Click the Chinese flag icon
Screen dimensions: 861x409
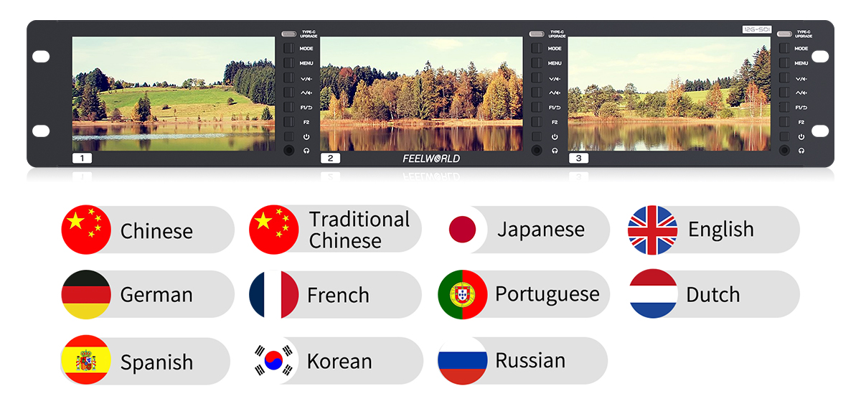click(86, 230)
